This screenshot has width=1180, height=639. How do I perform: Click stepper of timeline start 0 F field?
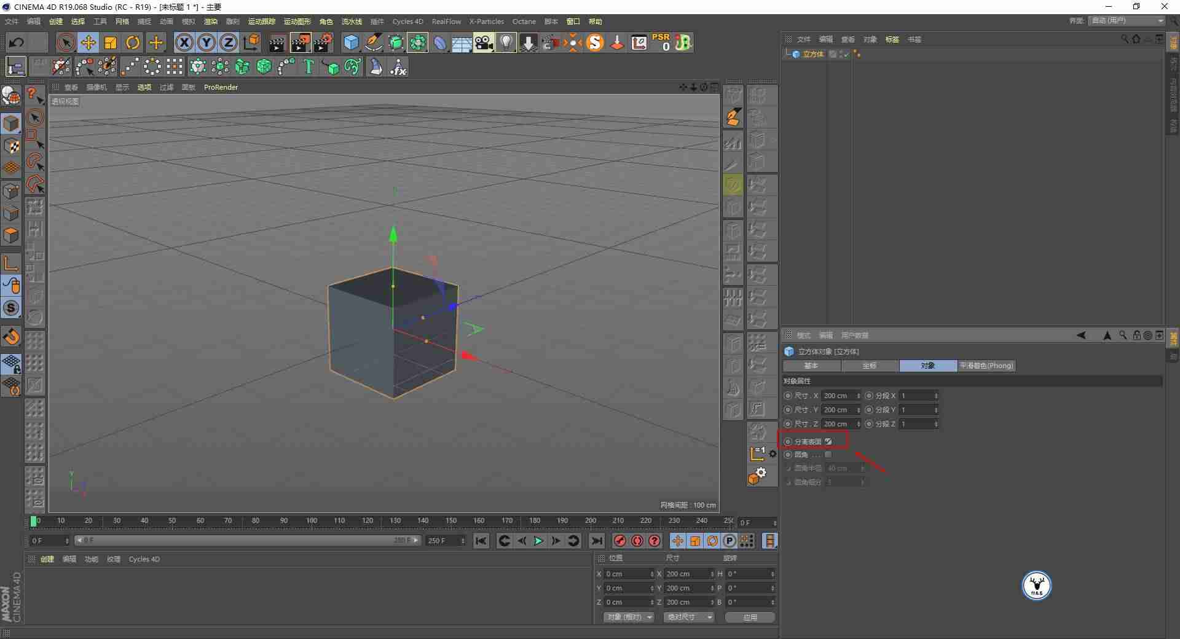[66, 541]
